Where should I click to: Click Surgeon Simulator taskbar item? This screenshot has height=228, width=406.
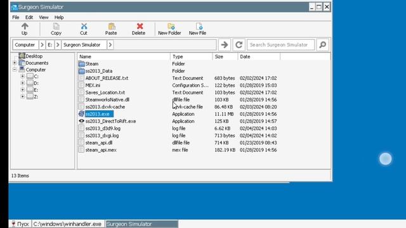pyautogui.click(x=141, y=224)
